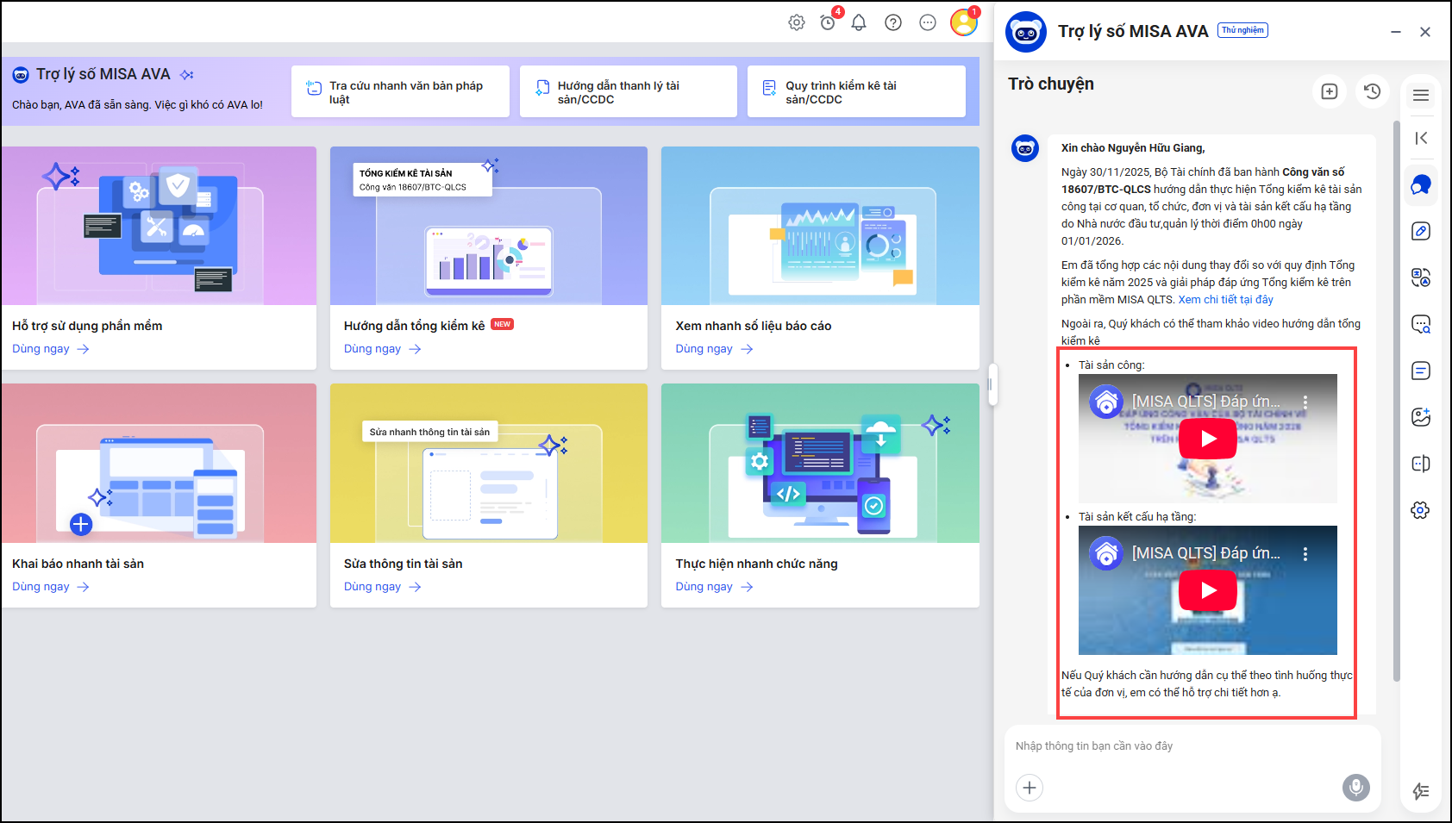Open the Khai báo nhanh tài sản card image
1452x823 pixels.
159,464
